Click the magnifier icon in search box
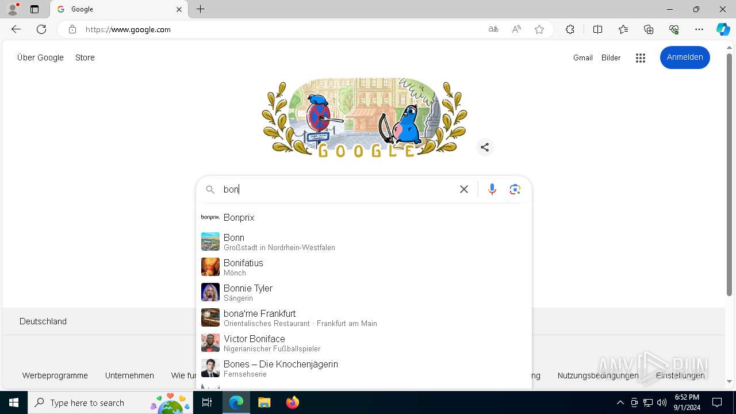The width and height of the screenshot is (736, 414). (210, 190)
